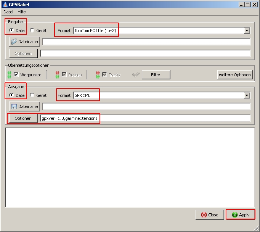Click the window corner size grip

pos(256,229)
